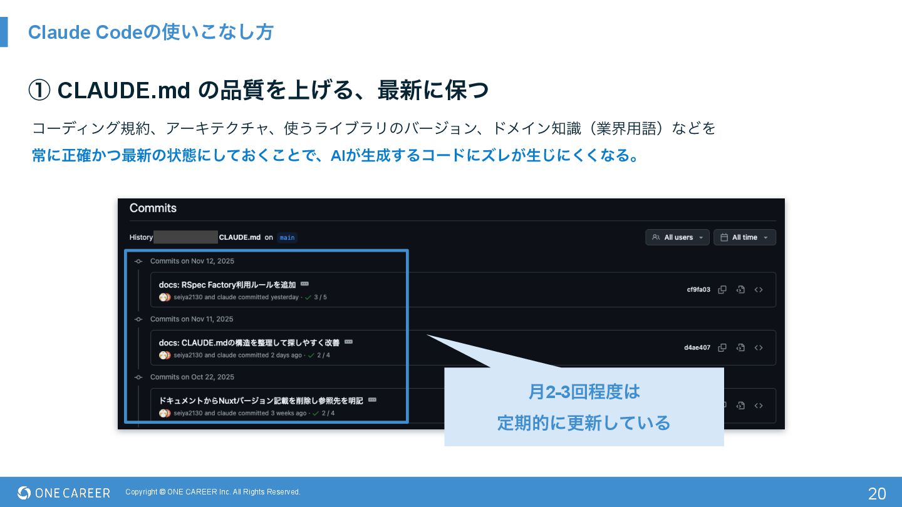Viewport: 902px width, 507px height.
Task: Open checks status 2 / 4 on Nuxt commit
Action: (324, 413)
